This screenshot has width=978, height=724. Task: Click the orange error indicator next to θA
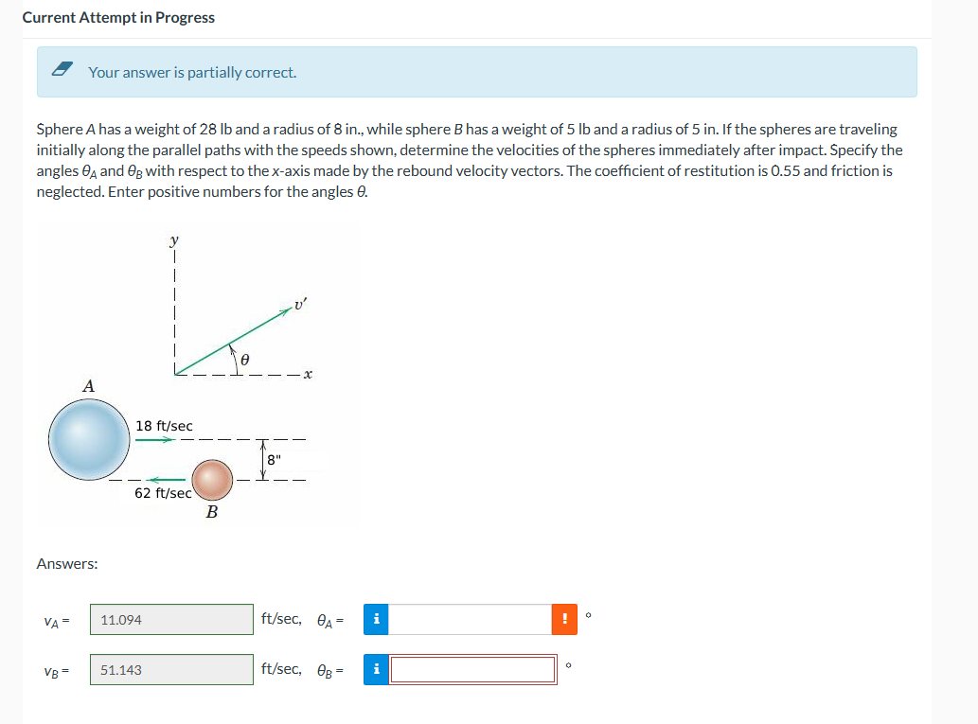coord(564,619)
